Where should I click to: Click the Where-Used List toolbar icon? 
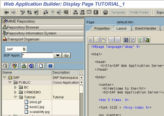[x=66, y=12]
